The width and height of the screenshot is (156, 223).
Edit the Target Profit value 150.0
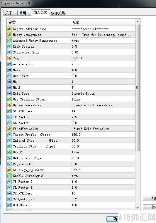(x=103, y=135)
